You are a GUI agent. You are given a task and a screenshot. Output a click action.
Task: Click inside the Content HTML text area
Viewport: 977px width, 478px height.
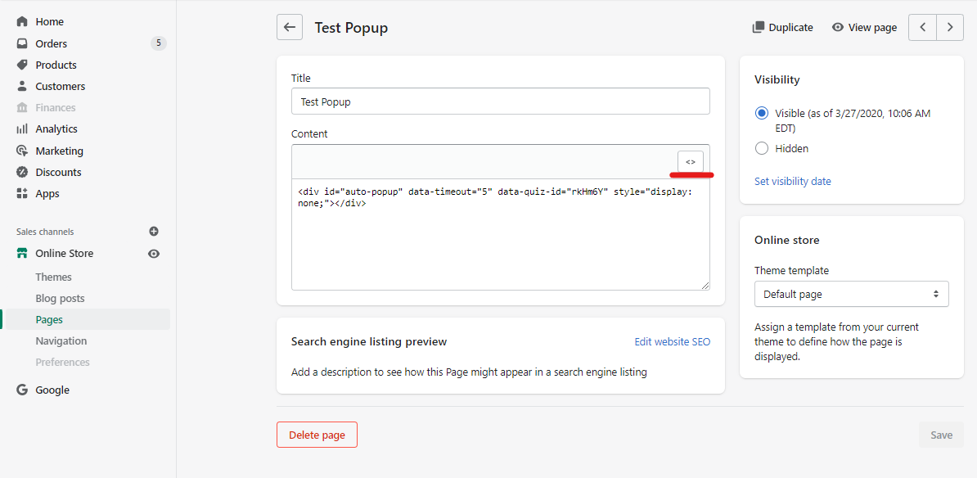[x=500, y=234]
